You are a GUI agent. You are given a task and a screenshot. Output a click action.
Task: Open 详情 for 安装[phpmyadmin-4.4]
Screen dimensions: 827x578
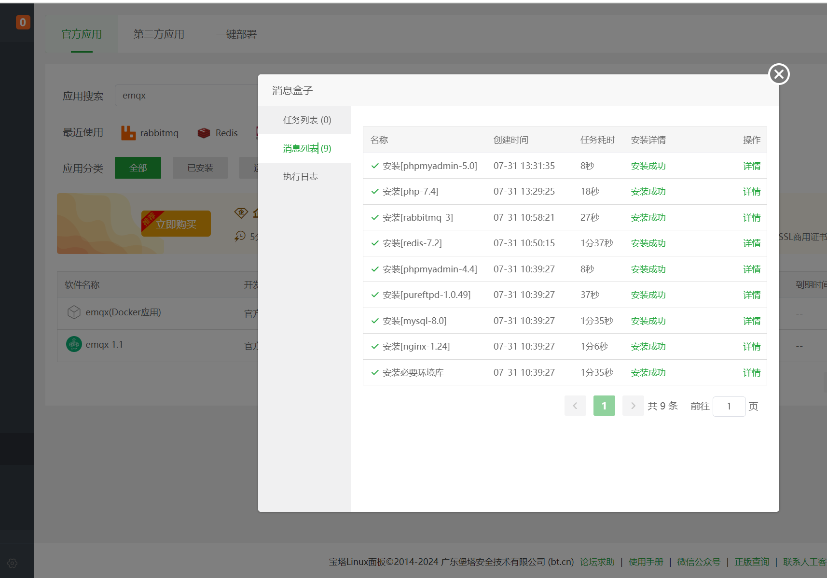751,269
